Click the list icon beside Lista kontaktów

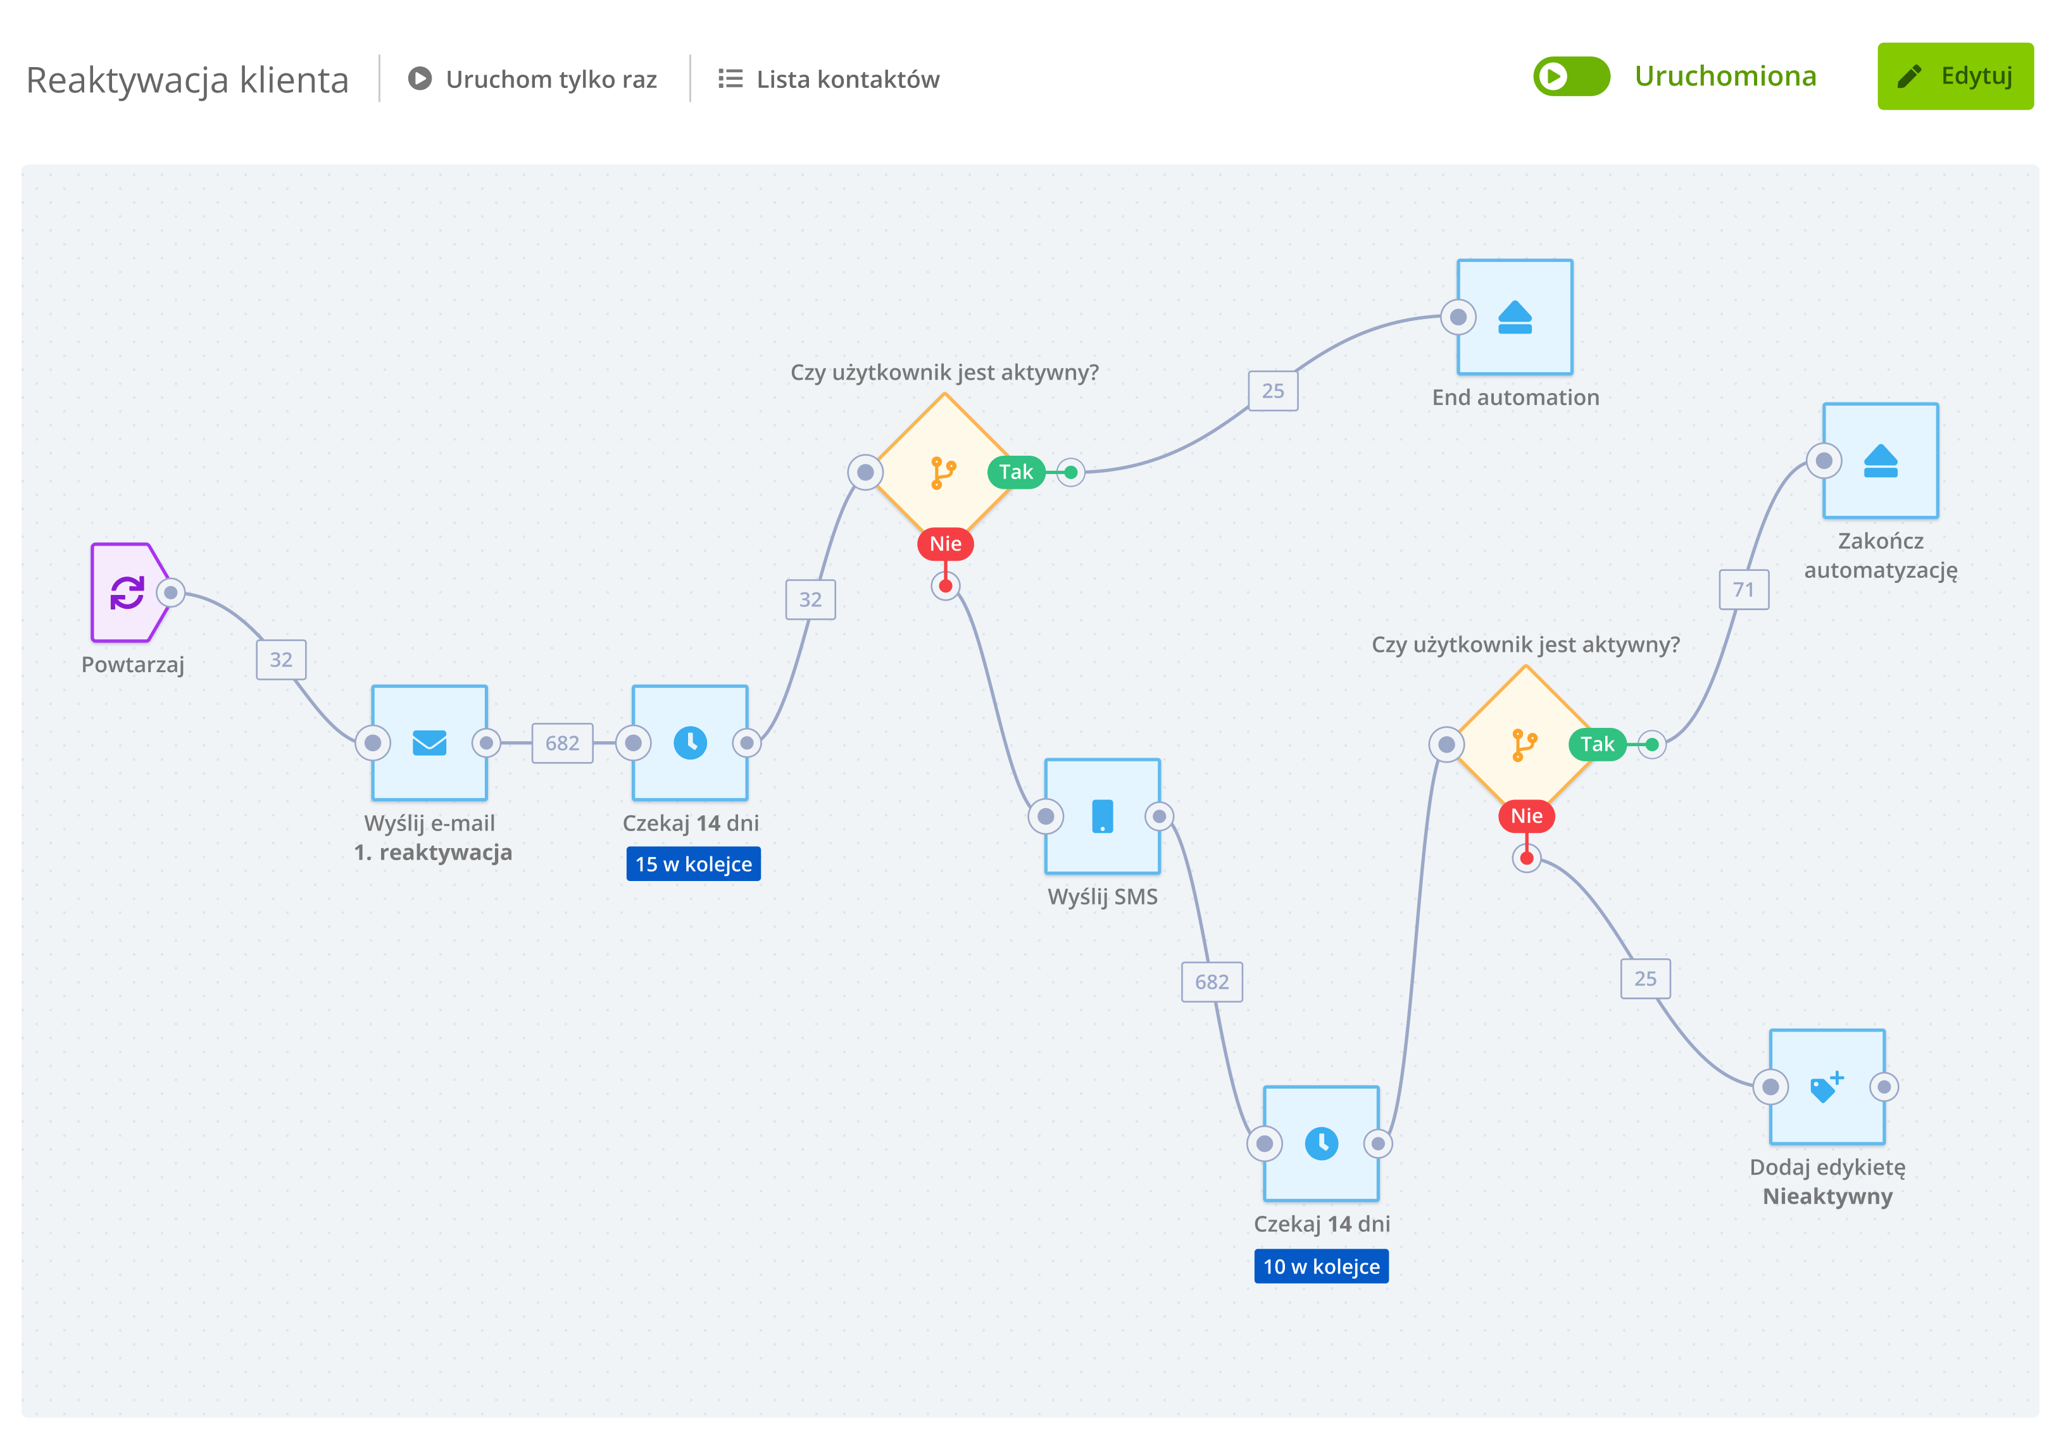730,79
